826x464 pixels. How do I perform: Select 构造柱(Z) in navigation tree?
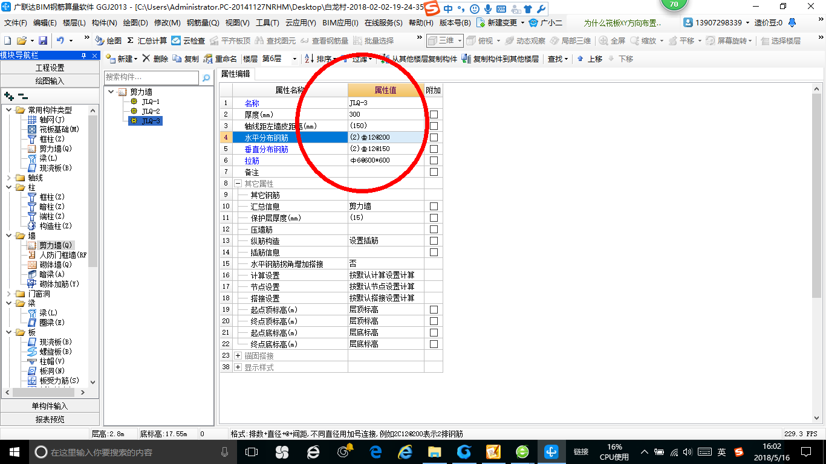pyautogui.click(x=56, y=226)
